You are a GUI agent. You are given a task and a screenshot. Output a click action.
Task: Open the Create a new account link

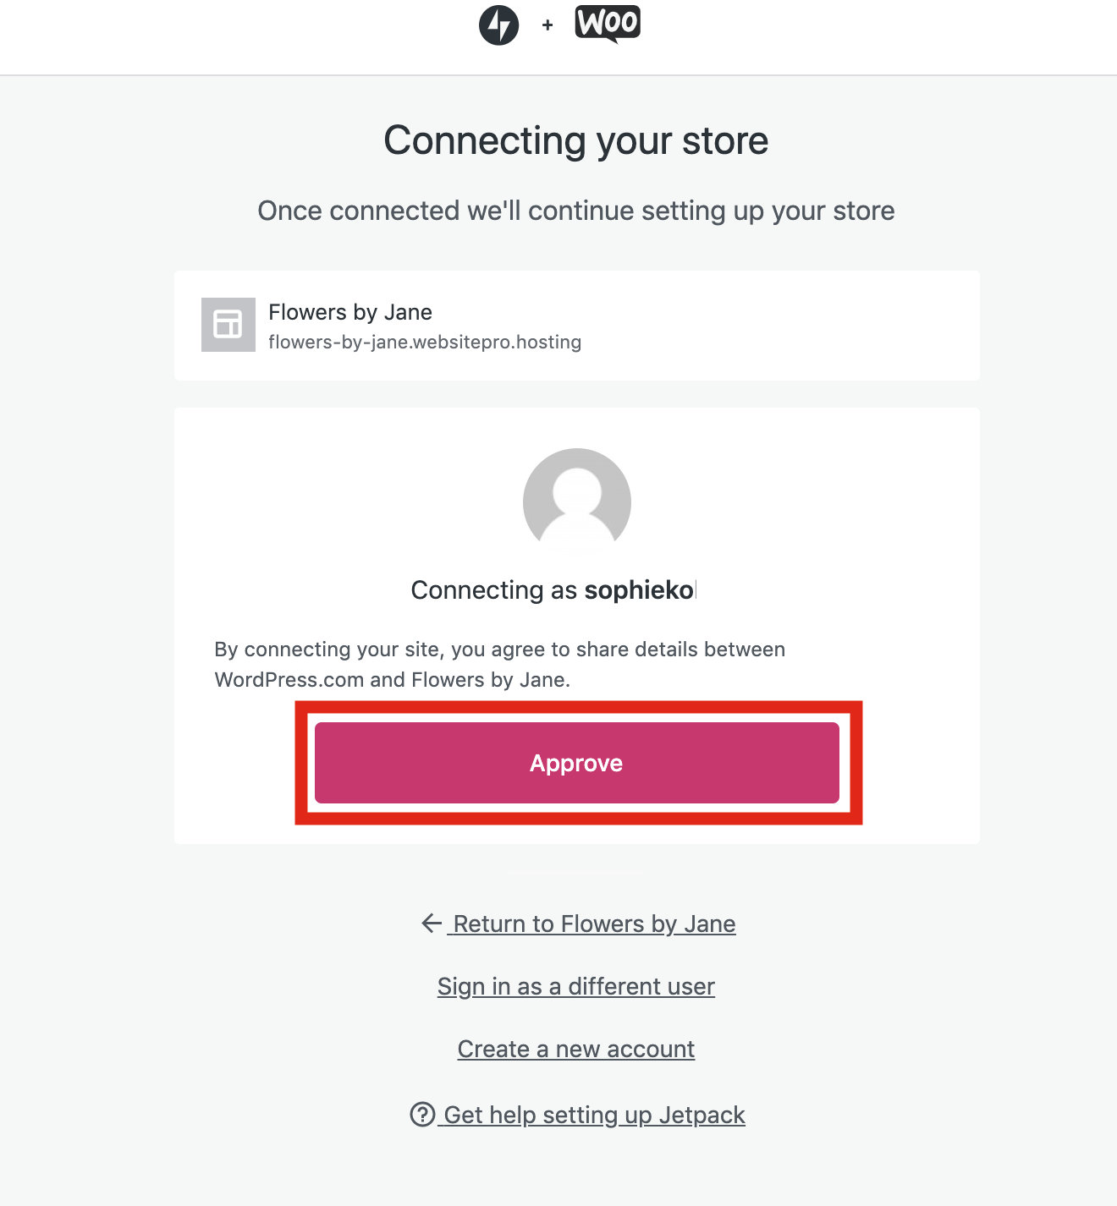[576, 1049]
